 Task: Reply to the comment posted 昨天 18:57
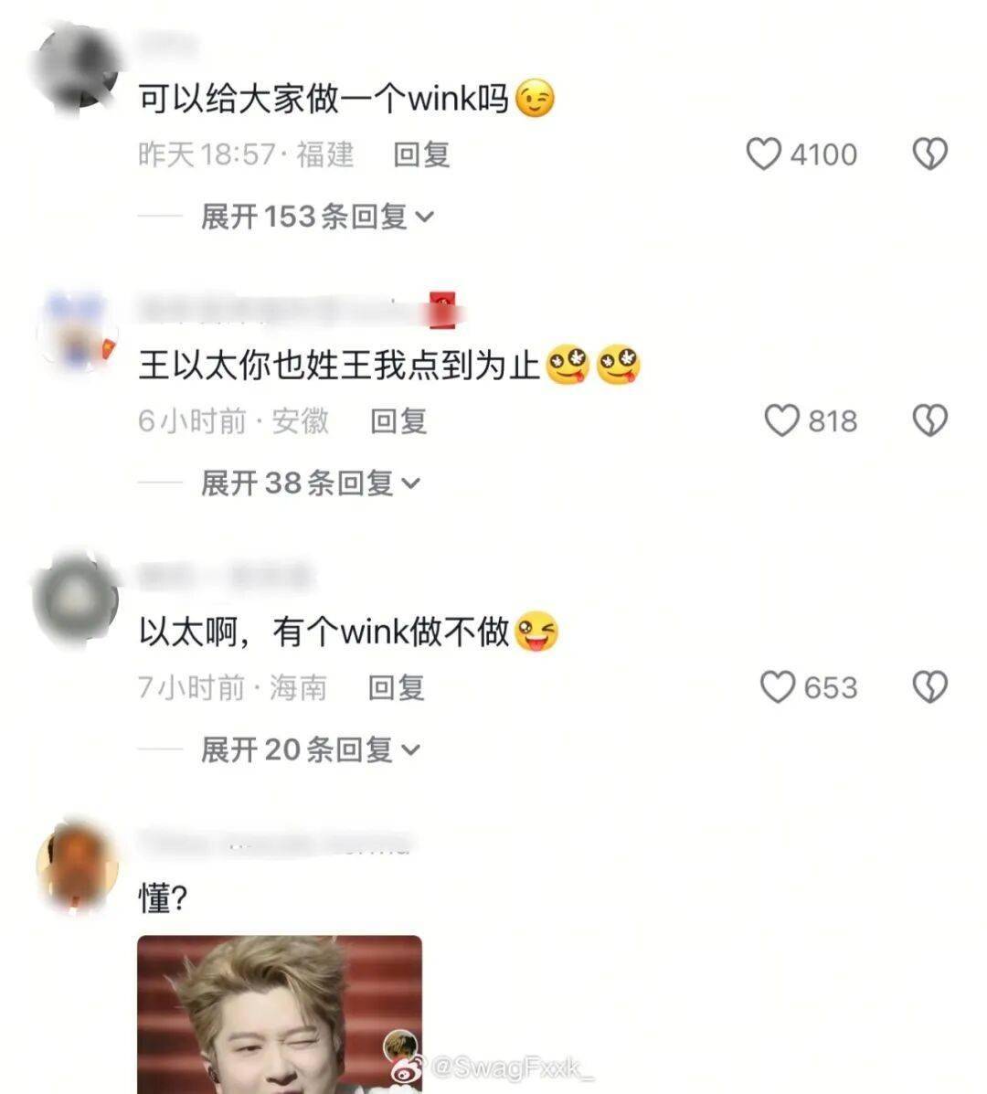point(421,154)
